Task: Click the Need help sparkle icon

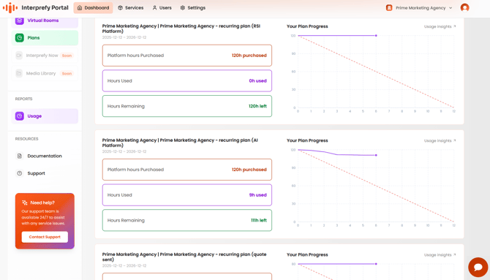Action: (x=25, y=203)
